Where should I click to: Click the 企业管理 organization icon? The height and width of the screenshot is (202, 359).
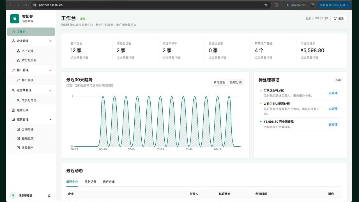tap(13, 41)
